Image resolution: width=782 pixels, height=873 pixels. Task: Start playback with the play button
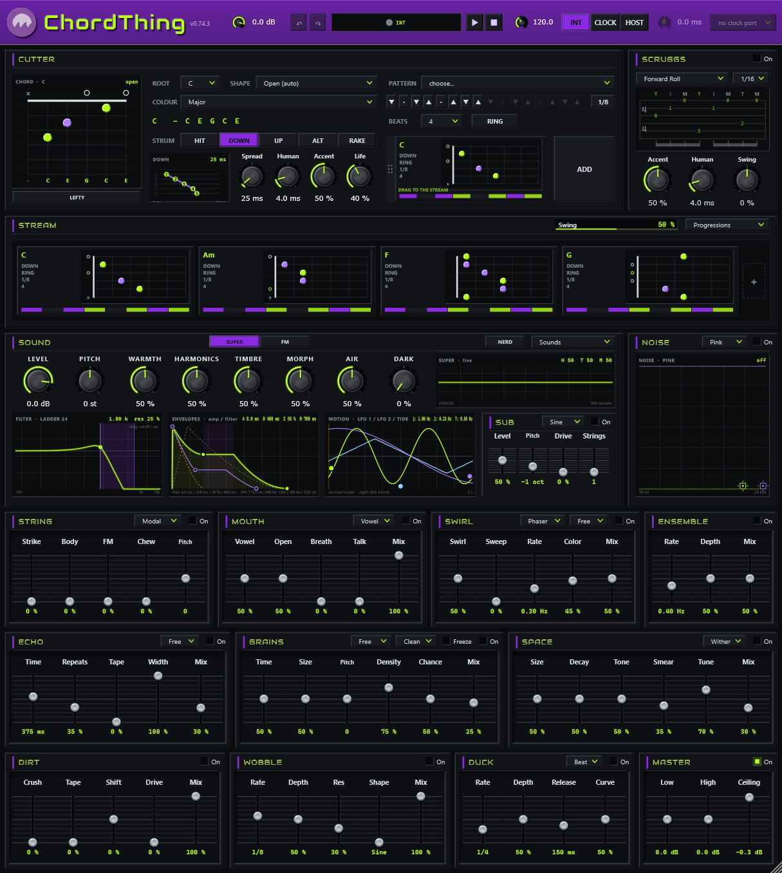coord(474,23)
